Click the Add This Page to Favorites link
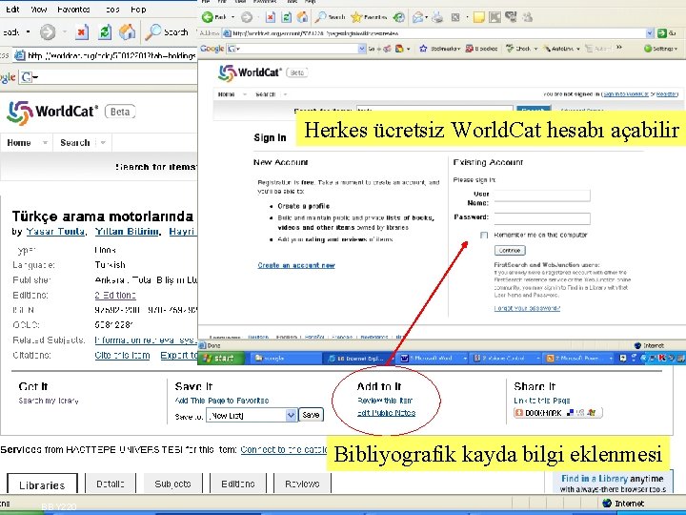The image size is (686, 515). coord(221,401)
